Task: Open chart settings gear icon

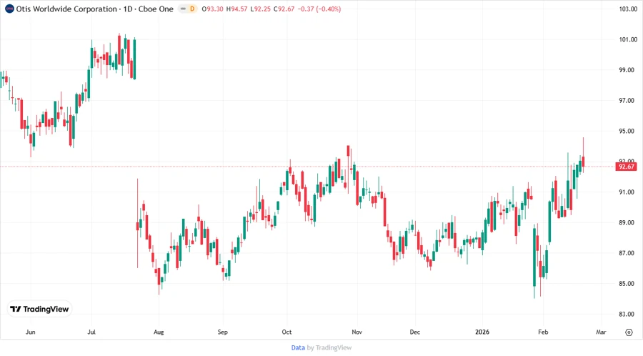Action: (629, 332)
